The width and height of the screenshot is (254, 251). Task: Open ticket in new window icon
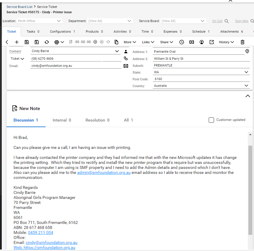(212, 42)
